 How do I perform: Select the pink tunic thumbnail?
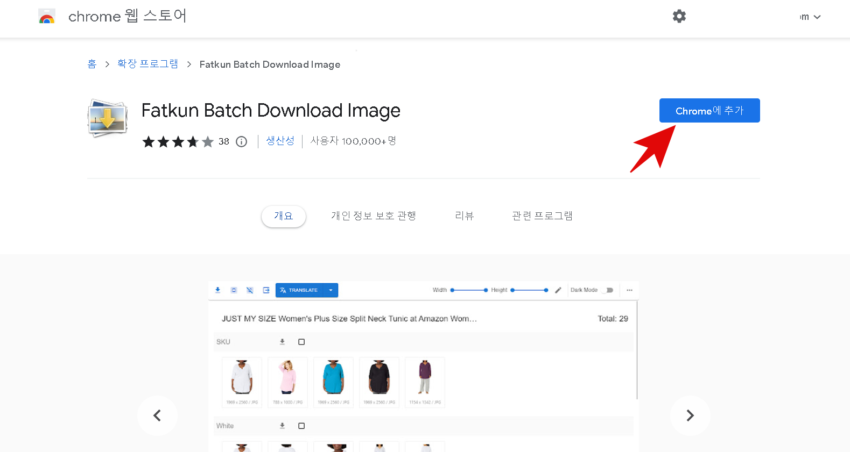click(287, 382)
